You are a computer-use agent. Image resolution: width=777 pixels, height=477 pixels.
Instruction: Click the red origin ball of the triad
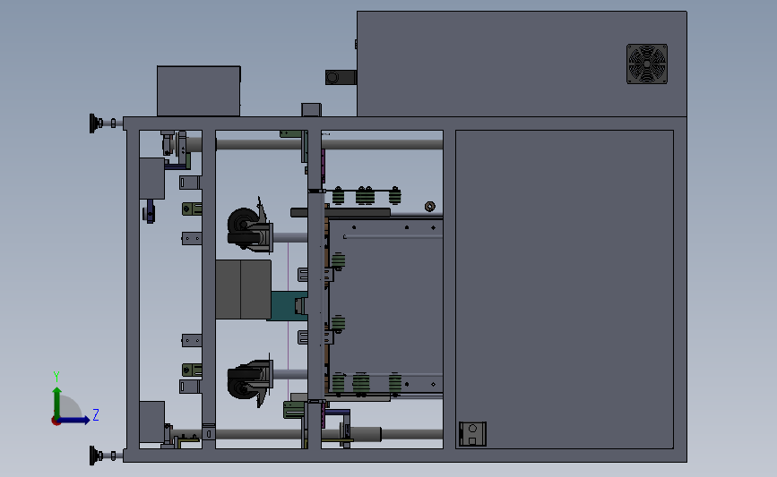tap(56, 422)
